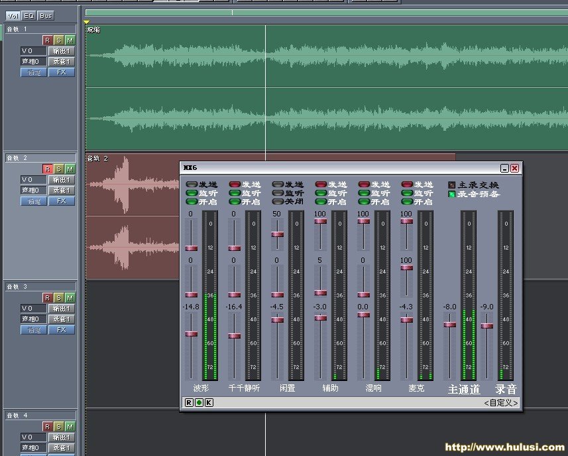Open 录音1 input selector on 音轨 3

pyautogui.click(x=62, y=319)
